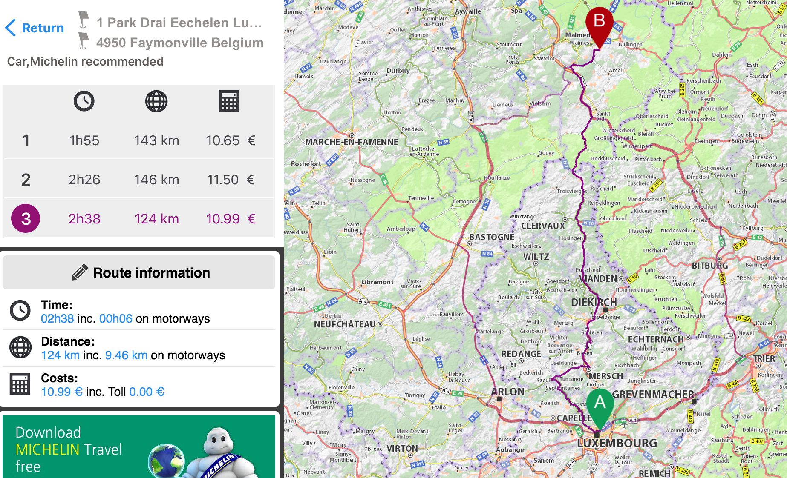
Task: Click the clock icon in route table header
Action: pos(84,101)
